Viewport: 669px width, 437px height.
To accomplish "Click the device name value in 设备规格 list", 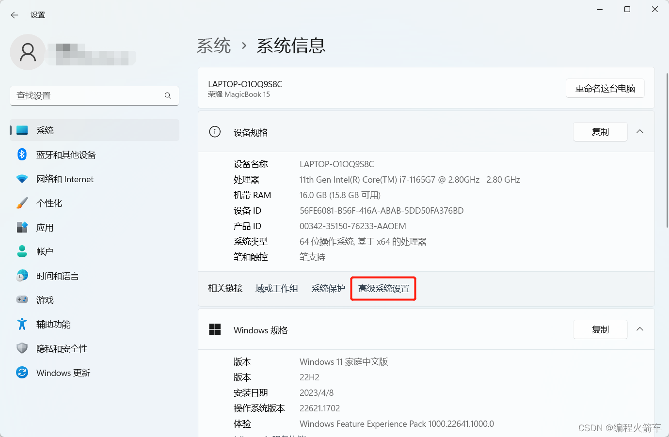I will (x=337, y=164).
